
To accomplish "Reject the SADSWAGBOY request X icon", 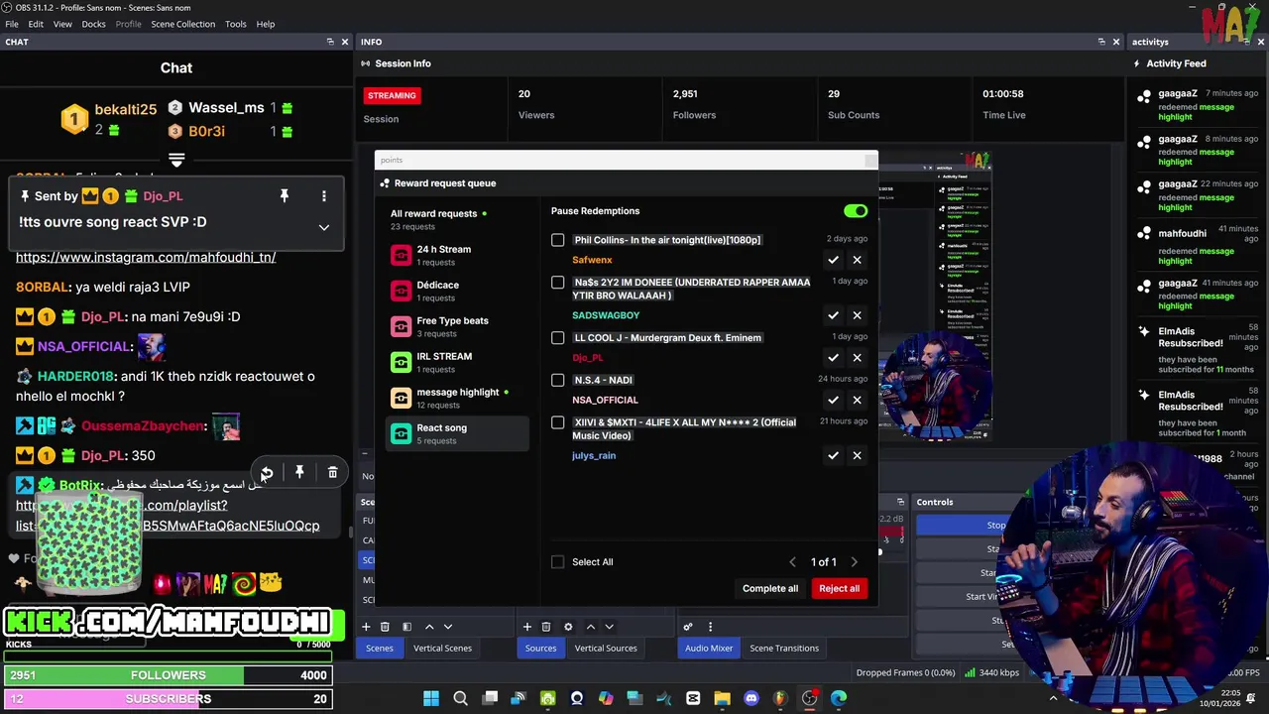I will pyautogui.click(x=857, y=315).
